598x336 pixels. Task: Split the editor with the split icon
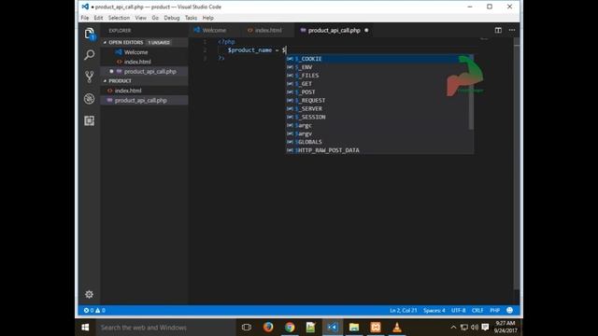point(498,30)
